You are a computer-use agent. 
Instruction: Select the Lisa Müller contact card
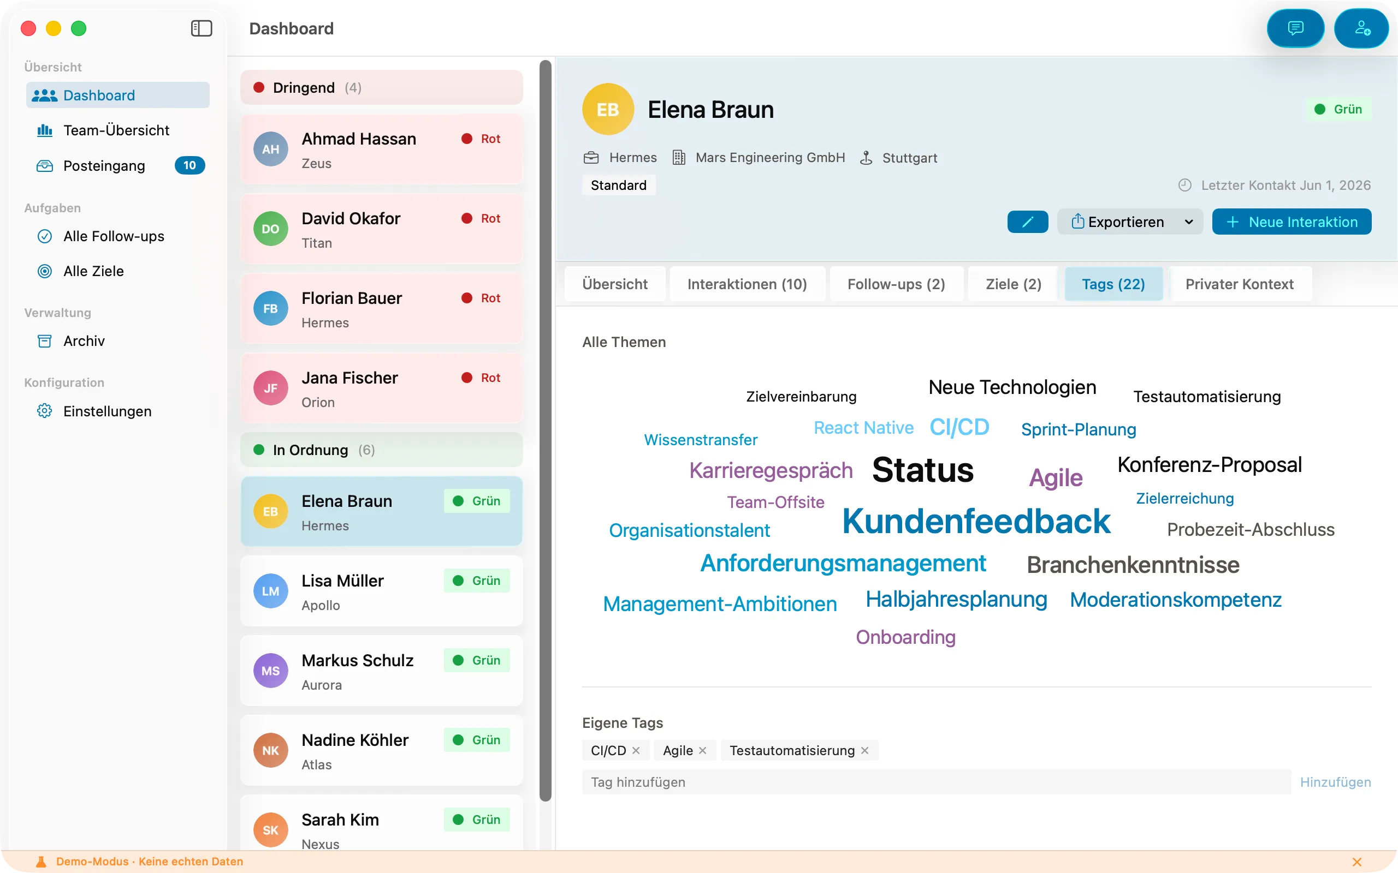tap(381, 591)
